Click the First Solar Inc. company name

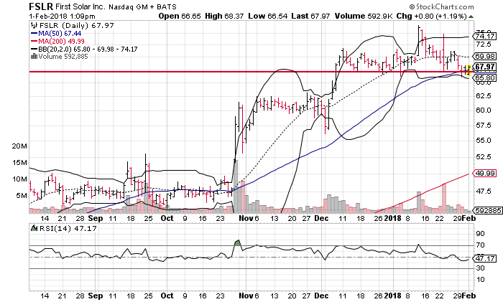(x=80, y=6)
